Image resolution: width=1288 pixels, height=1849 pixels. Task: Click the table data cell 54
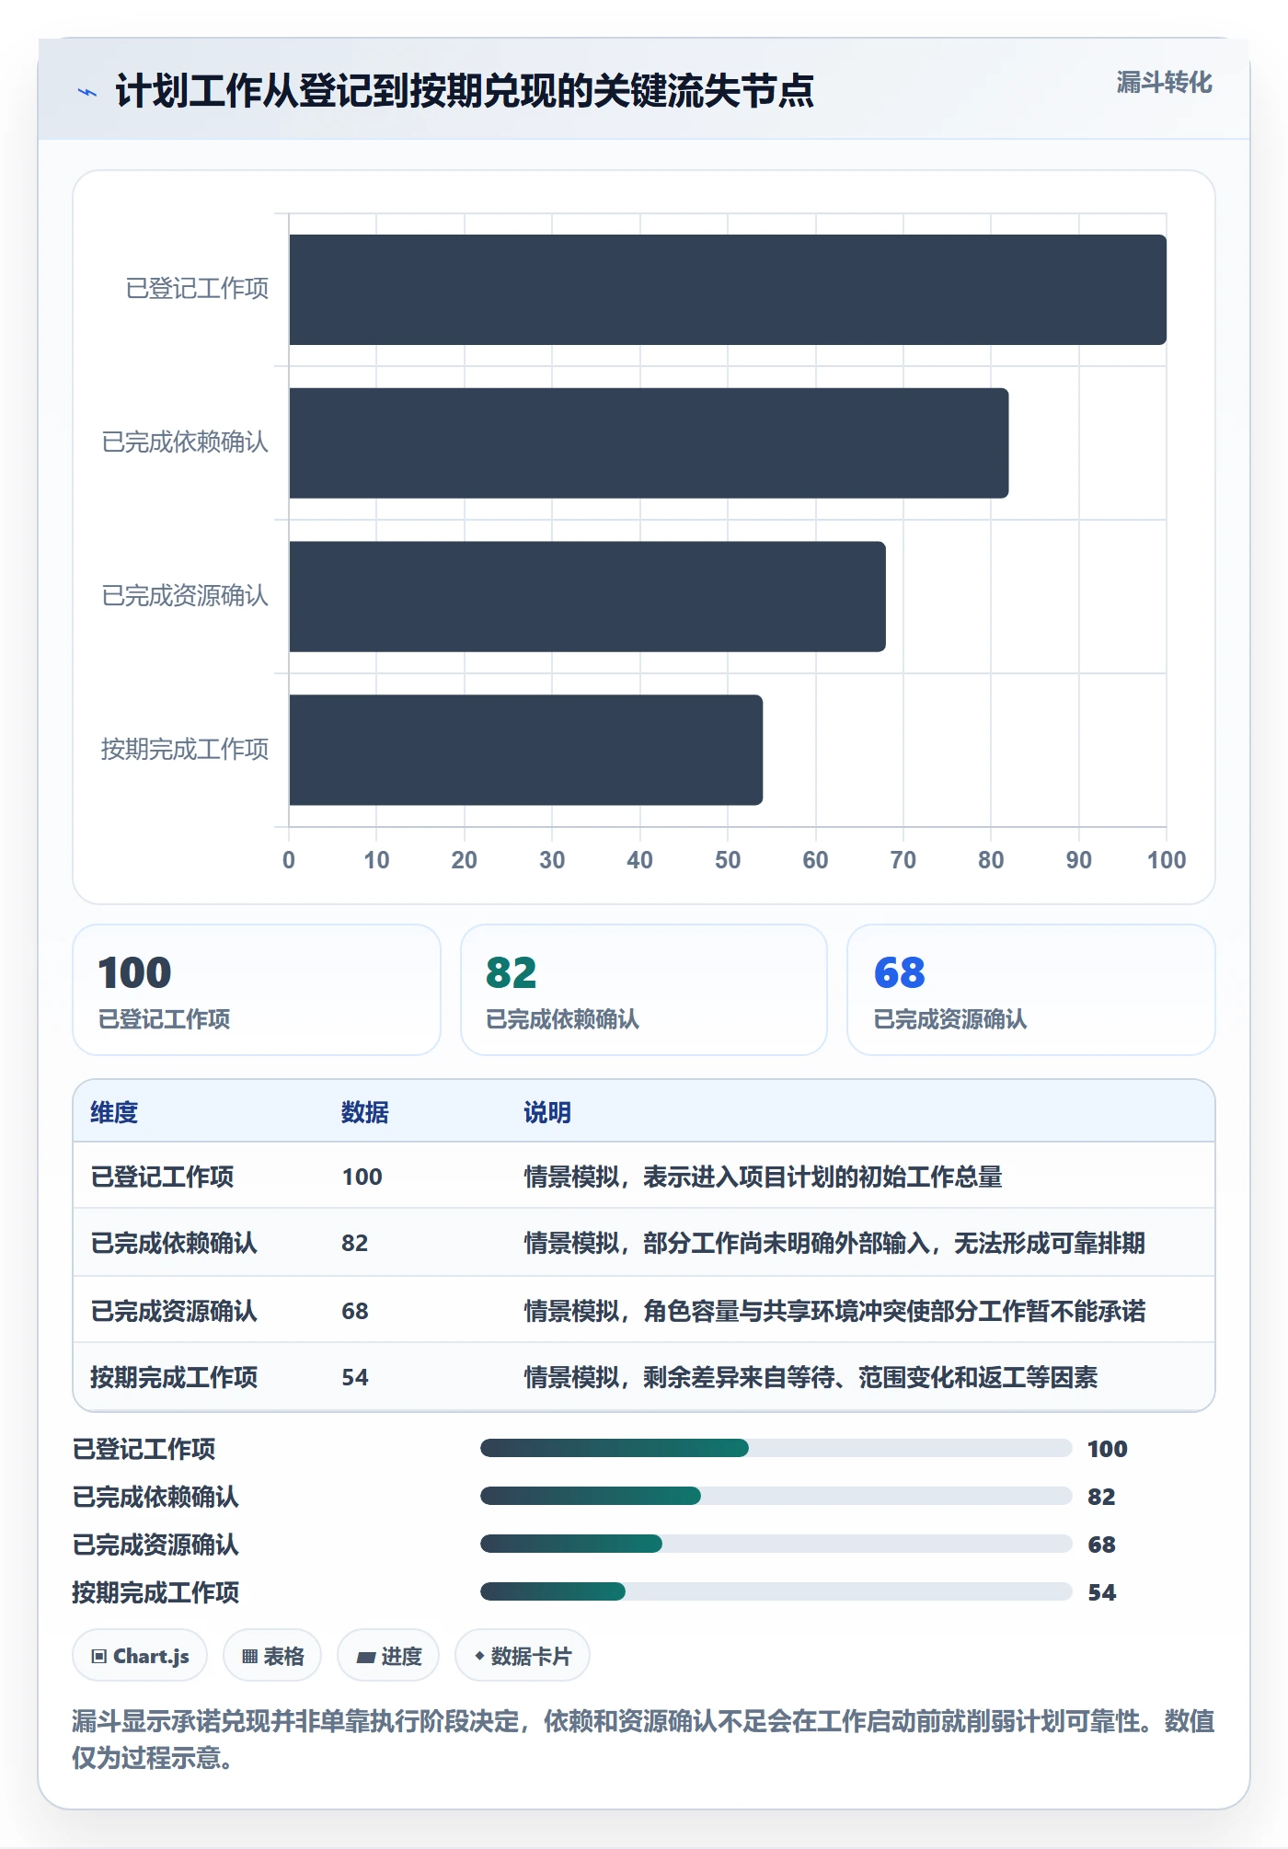[x=355, y=1377]
